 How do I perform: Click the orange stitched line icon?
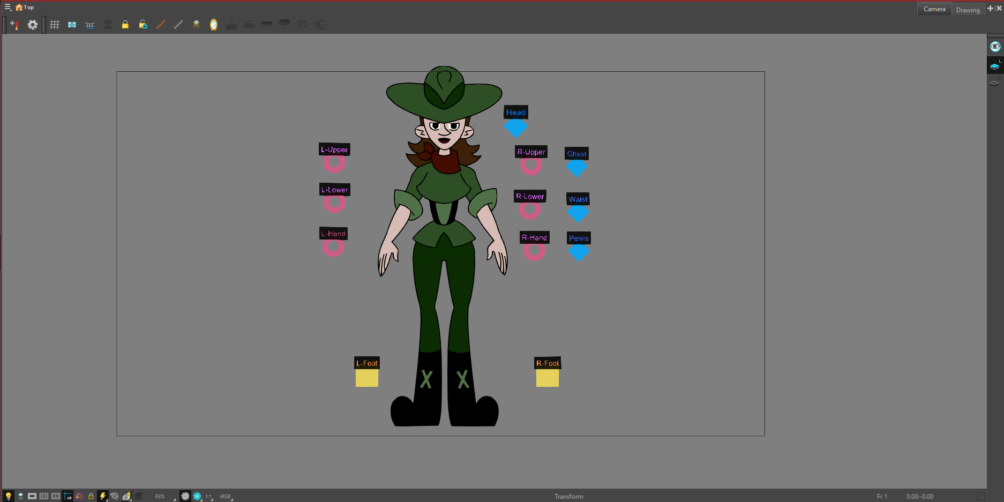[x=161, y=25]
